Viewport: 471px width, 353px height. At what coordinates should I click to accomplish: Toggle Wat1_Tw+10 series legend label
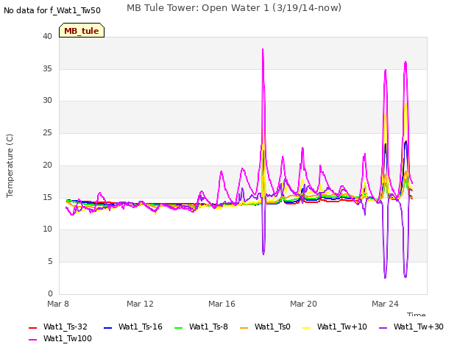[342, 327]
